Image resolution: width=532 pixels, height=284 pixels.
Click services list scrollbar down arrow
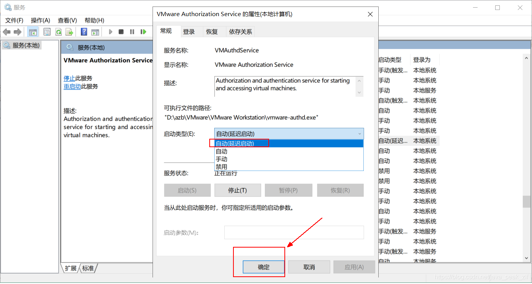[x=526, y=258]
